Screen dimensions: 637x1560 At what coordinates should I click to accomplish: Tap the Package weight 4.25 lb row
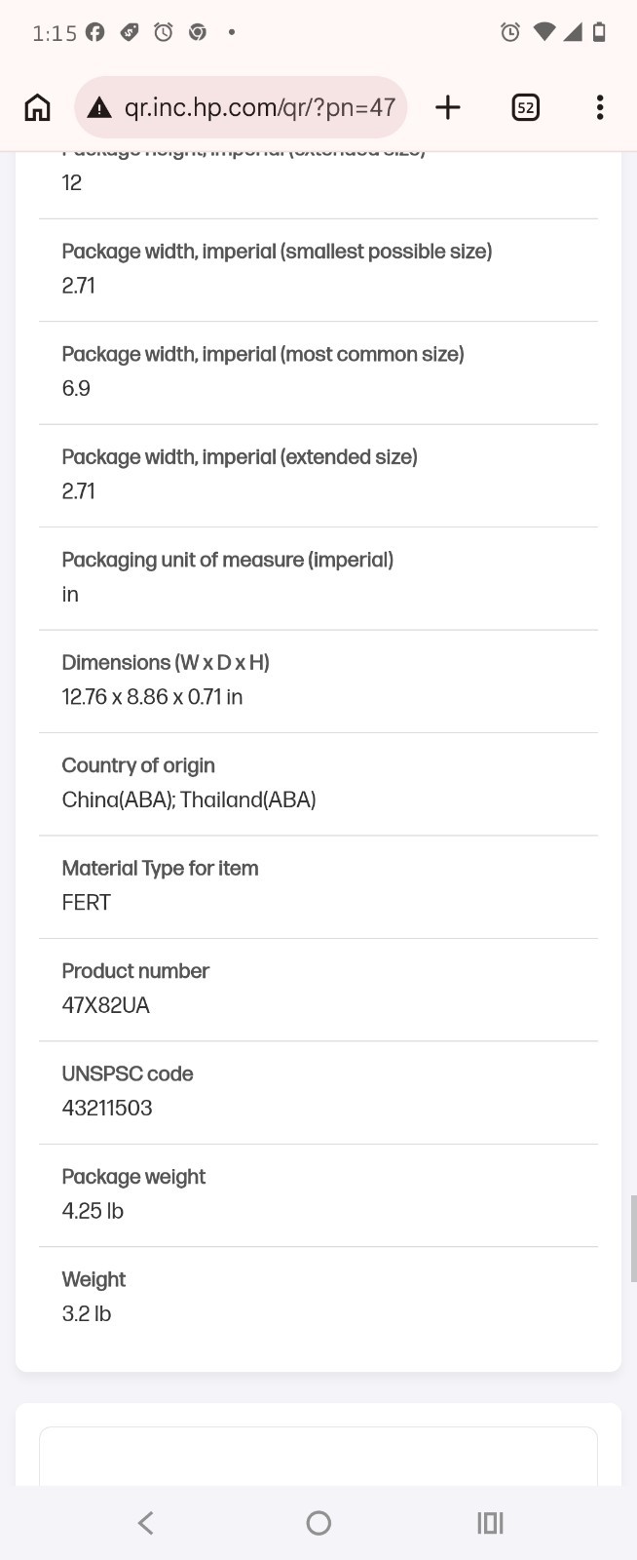pos(318,1195)
